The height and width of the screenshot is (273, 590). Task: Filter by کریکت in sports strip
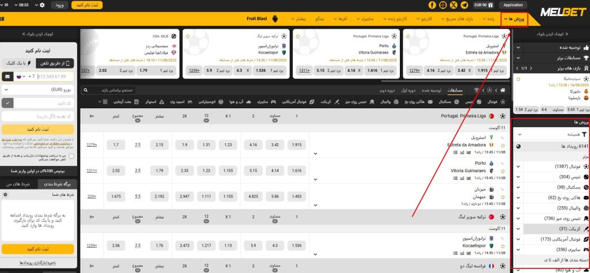pyautogui.click(x=330, y=101)
